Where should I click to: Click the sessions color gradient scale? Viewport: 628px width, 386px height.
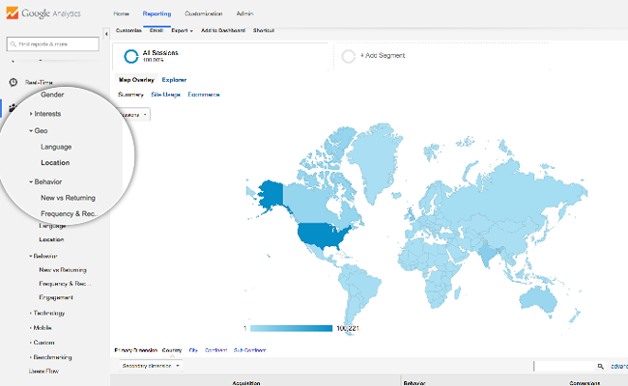point(290,327)
